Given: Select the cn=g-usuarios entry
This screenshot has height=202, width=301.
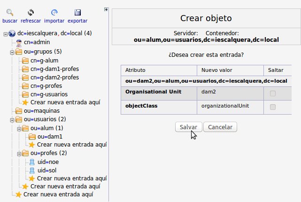Looking at the screenshot, I should click(49, 94).
